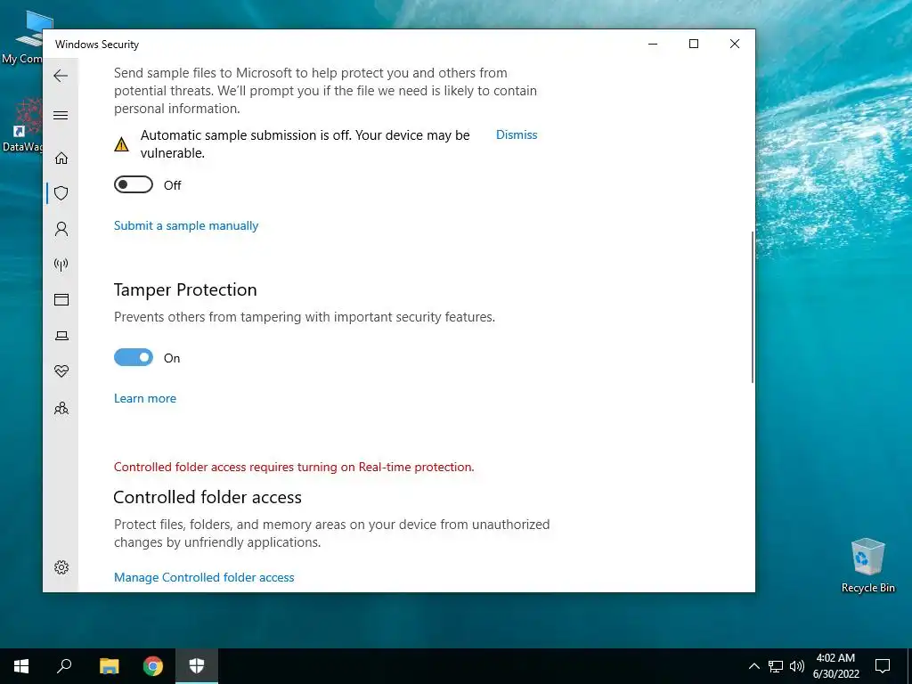The height and width of the screenshot is (684, 912).
Task: Maximize the Windows Security window
Action: pyautogui.click(x=693, y=44)
